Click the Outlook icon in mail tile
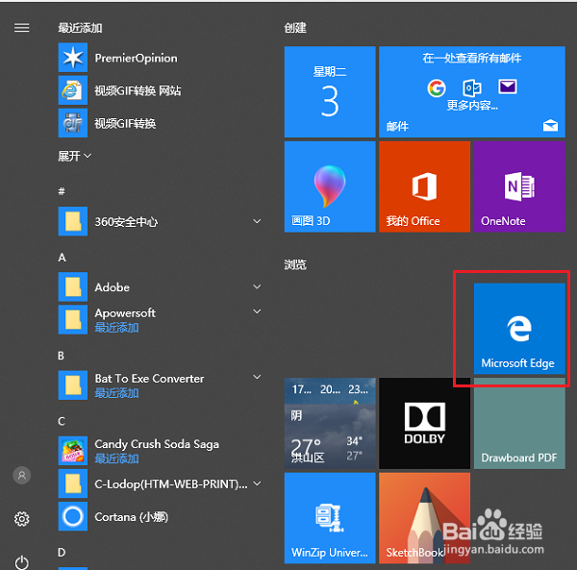This screenshot has width=577, height=570. (472, 87)
